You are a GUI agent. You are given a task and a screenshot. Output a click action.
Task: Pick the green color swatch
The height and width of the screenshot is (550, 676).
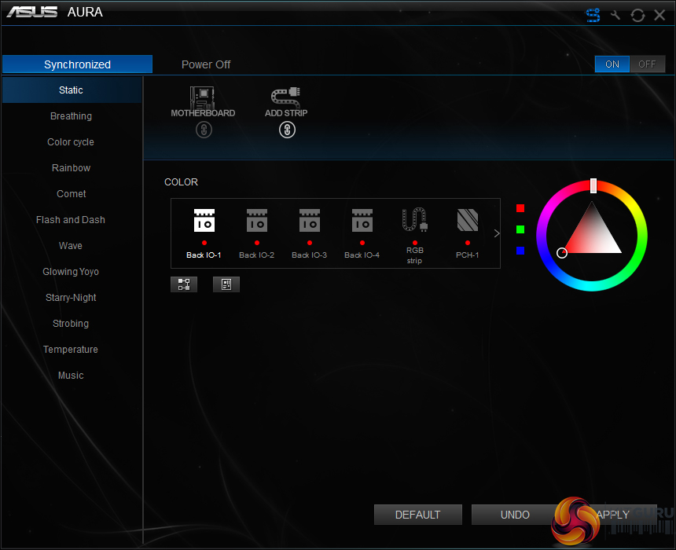click(520, 229)
